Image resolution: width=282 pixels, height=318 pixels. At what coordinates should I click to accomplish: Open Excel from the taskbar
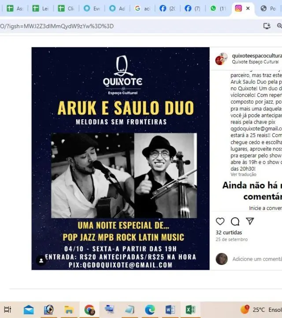[x=190, y=310]
